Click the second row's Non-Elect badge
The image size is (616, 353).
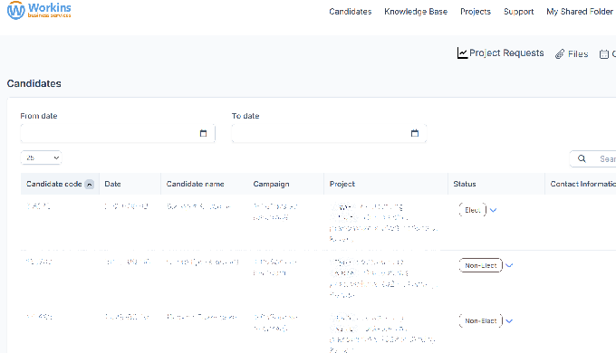(481, 265)
